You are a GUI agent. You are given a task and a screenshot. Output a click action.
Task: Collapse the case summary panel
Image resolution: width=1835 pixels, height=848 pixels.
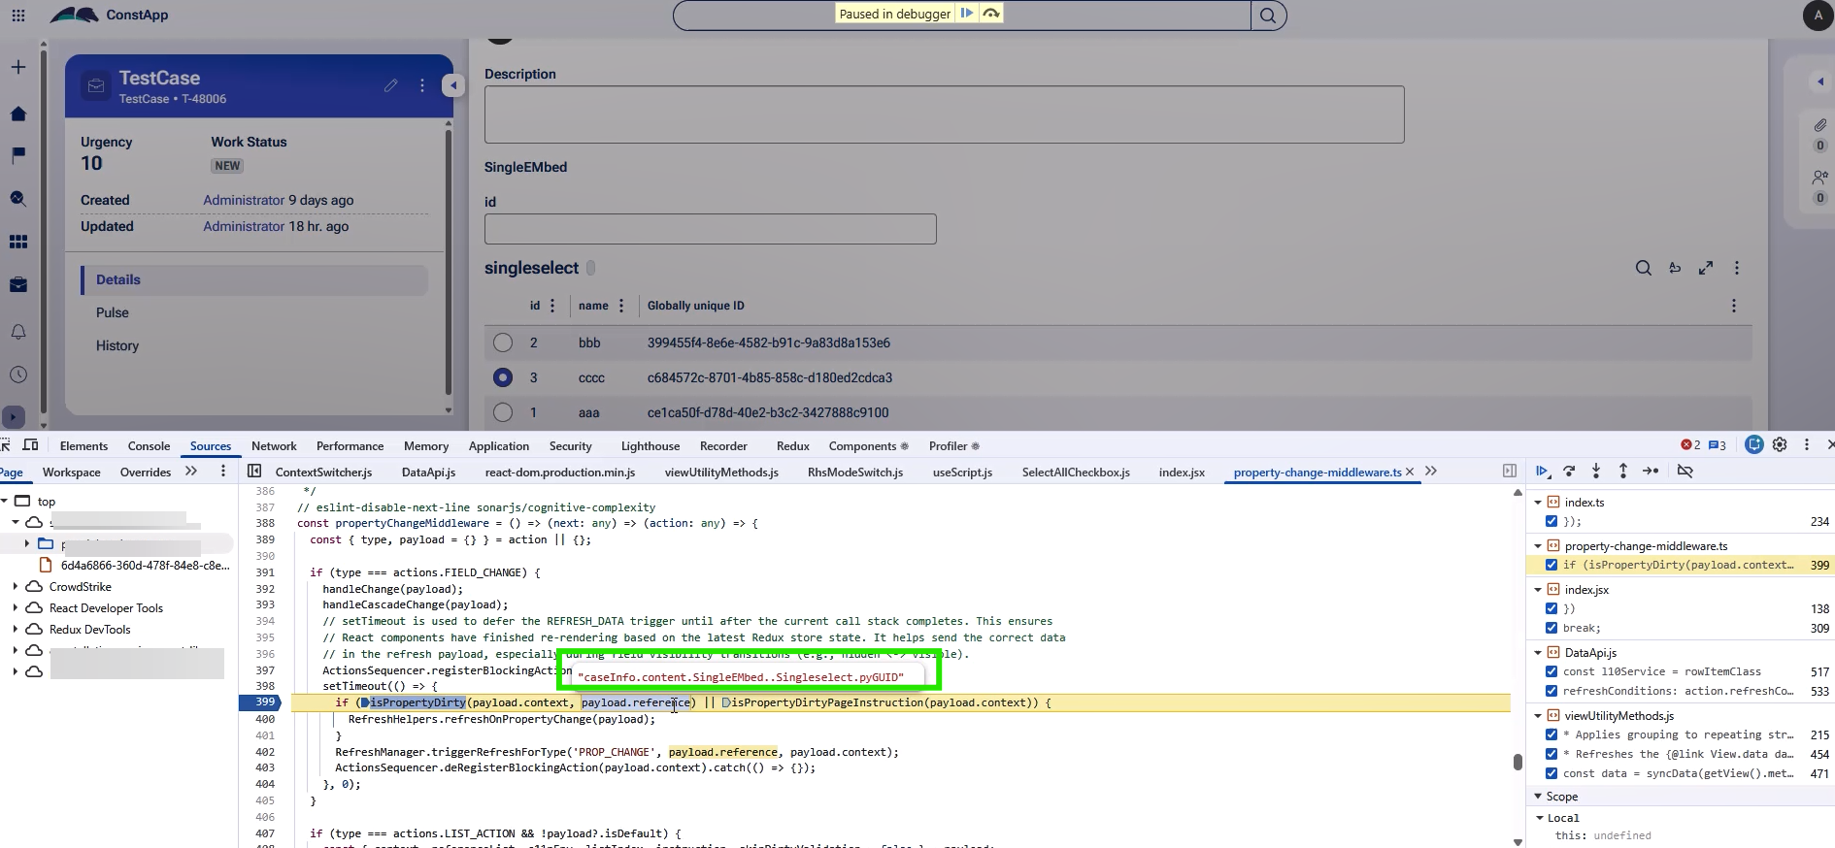452,85
